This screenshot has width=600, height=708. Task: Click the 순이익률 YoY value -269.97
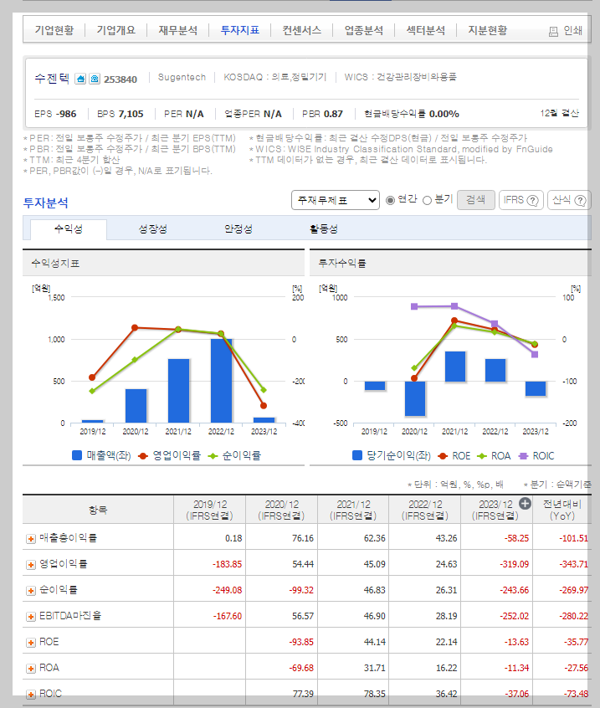coord(574,590)
